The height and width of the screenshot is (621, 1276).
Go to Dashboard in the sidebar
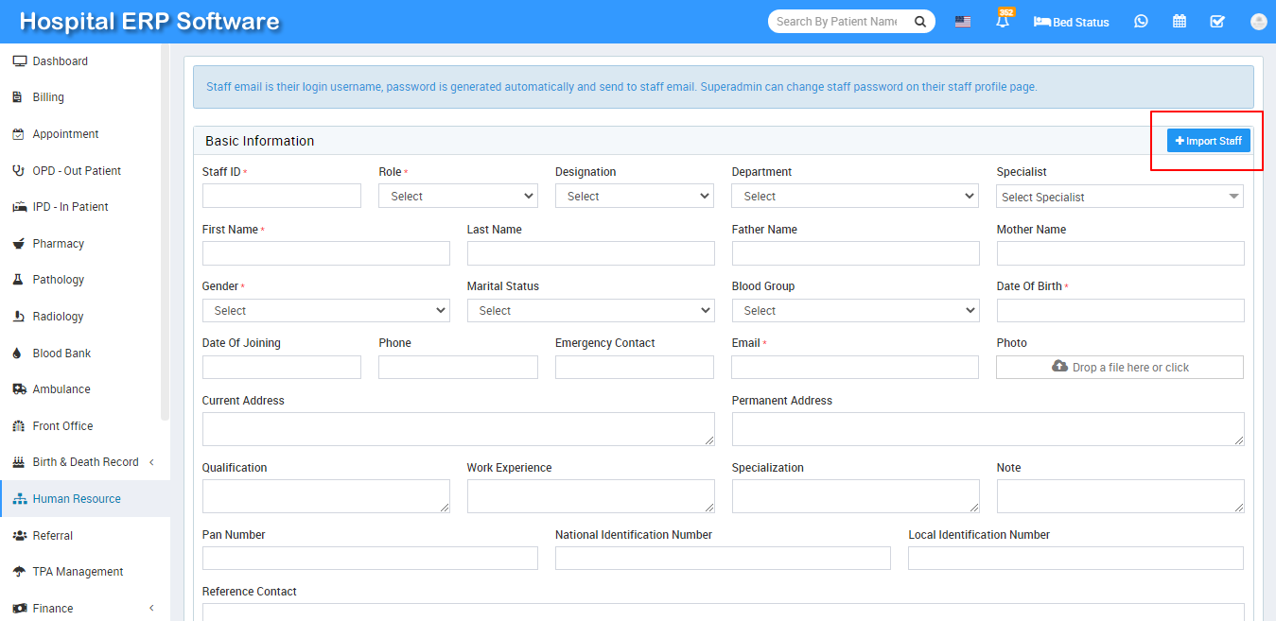(60, 61)
